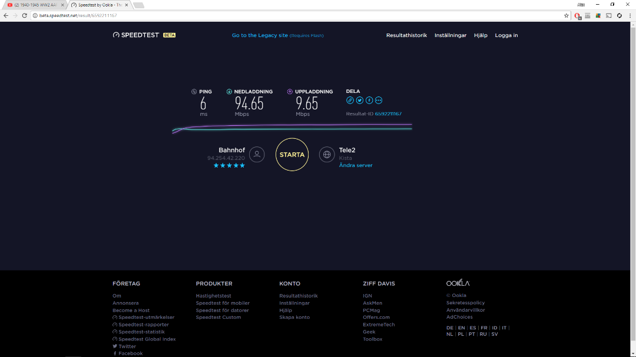This screenshot has height=357, width=636.
Task: Open more sharing options icon
Action: (379, 100)
